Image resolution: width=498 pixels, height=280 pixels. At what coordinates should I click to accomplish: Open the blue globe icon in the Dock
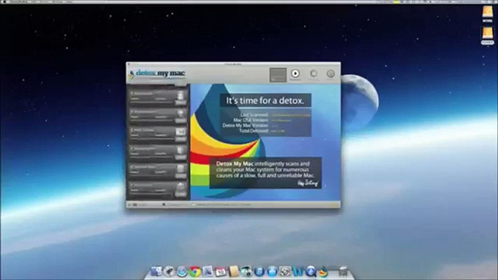coord(272,271)
